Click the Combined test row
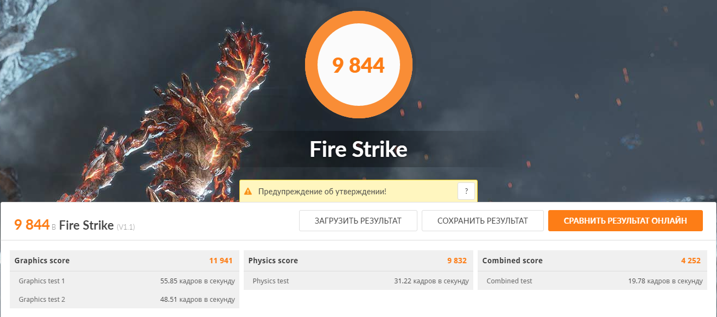Image resolution: width=717 pixels, height=317 pixels. (x=592, y=281)
